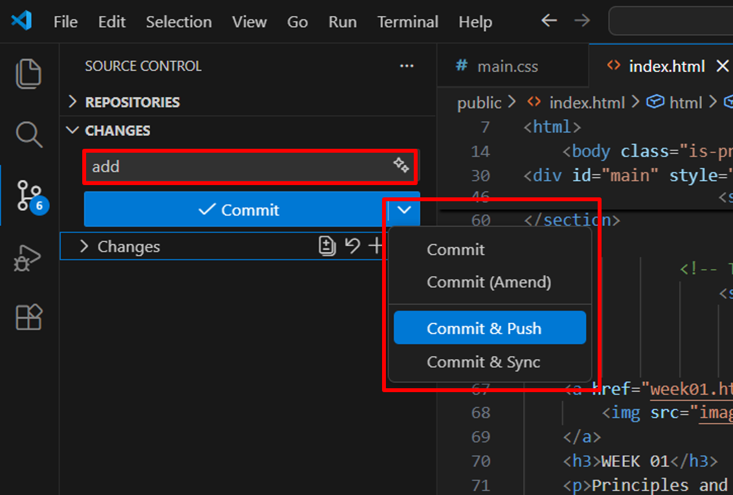The height and width of the screenshot is (495, 733).
Task: Open Run and Debug view
Action: coord(28,258)
